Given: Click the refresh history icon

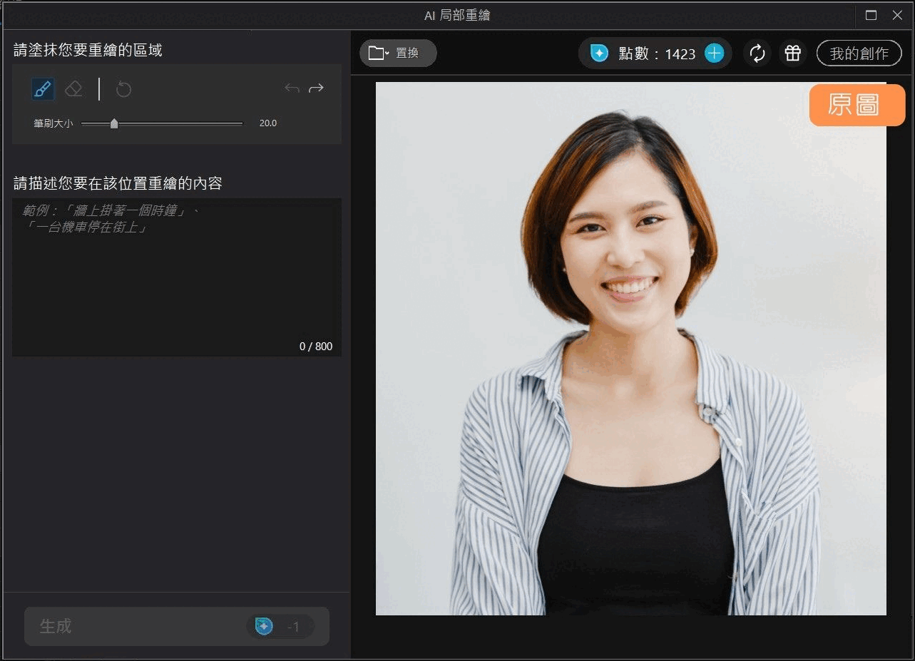Looking at the screenshot, I should point(757,53).
